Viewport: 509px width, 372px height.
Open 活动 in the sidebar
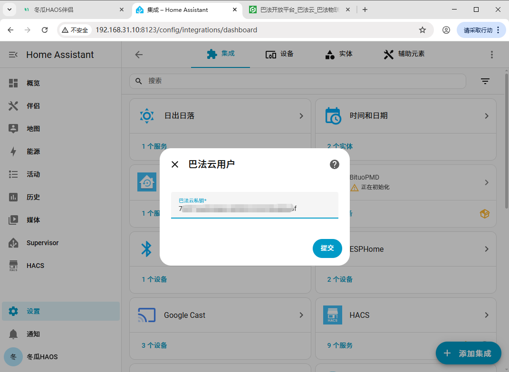(61, 174)
